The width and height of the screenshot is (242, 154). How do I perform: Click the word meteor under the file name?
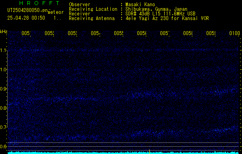tap(56, 12)
